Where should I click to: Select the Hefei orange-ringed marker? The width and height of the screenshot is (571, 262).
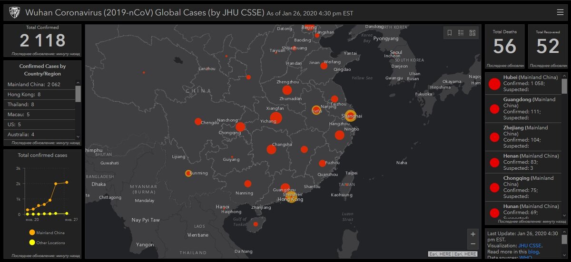click(316, 110)
